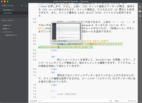Click the quick-edit image preview thumbnail
The height and width of the screenshot is (103, 142).
tap(66, 31)
